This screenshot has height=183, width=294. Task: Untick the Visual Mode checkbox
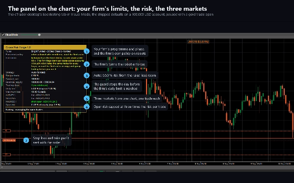coord(3,35)
